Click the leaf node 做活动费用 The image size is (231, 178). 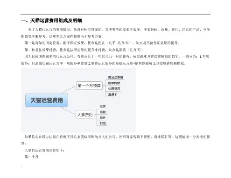(115, 77)
